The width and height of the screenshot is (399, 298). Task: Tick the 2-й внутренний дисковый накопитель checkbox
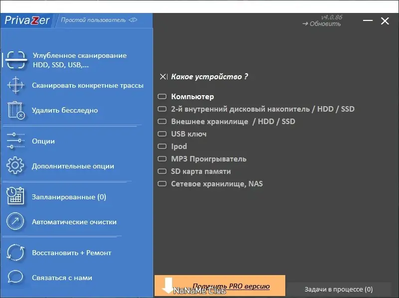tap(162, 109)
